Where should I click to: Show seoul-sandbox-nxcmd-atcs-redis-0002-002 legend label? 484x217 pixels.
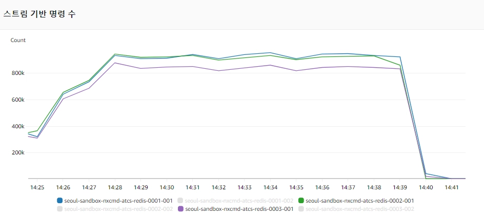(x=118, y=209)
